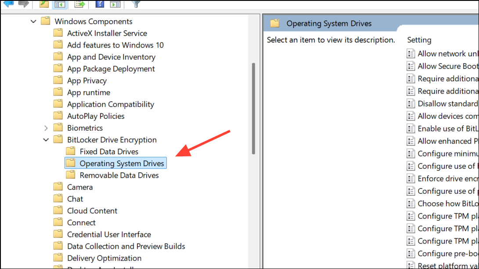Collapse the BitLocker Drive Encryption chevron

46,140
